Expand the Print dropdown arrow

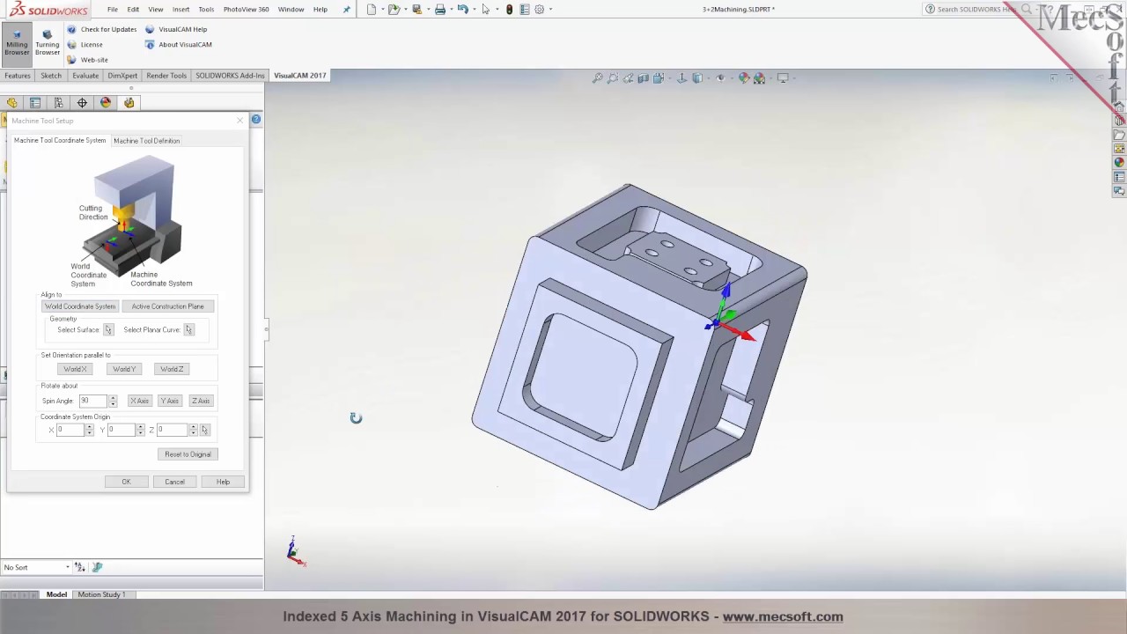click(450, 10)
